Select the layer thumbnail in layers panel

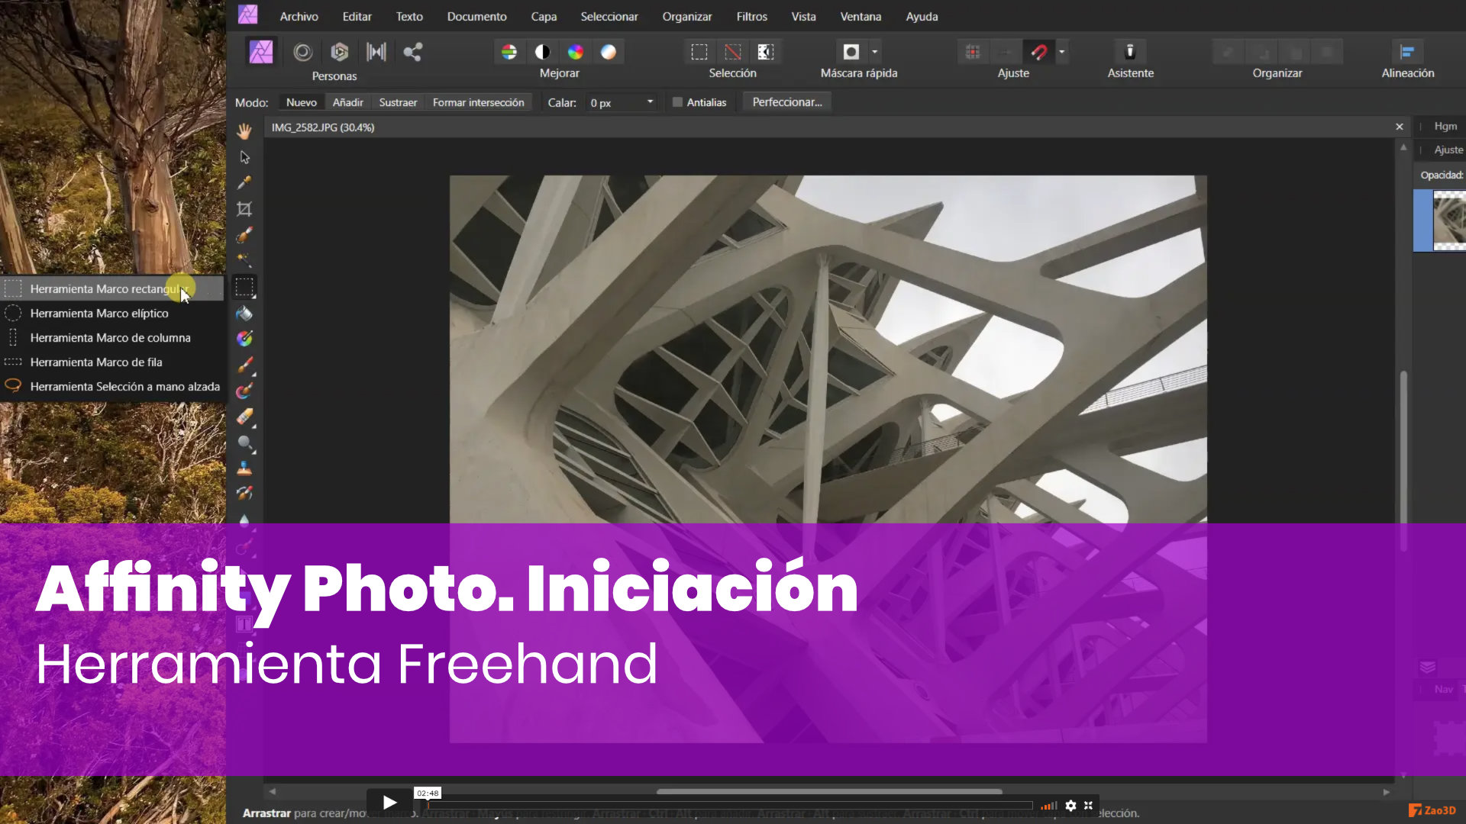click(1449, 220)
